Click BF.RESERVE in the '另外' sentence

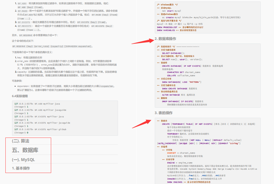coord(26,35)
